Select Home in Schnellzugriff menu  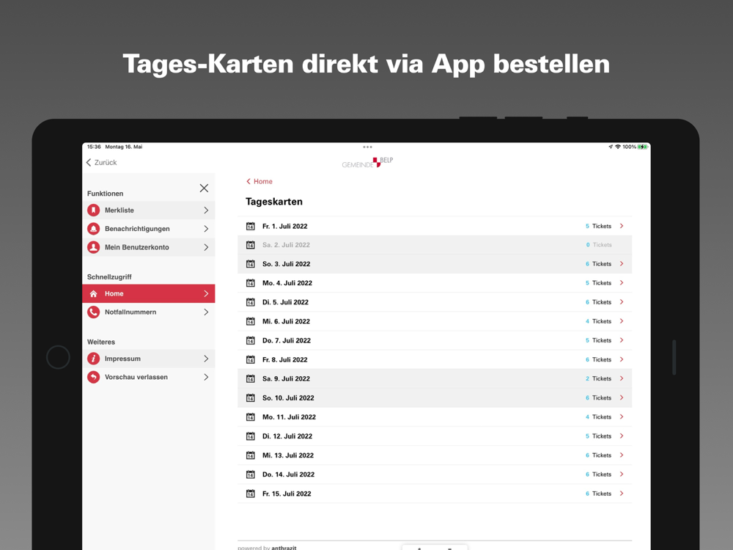[x=149, y=294]
